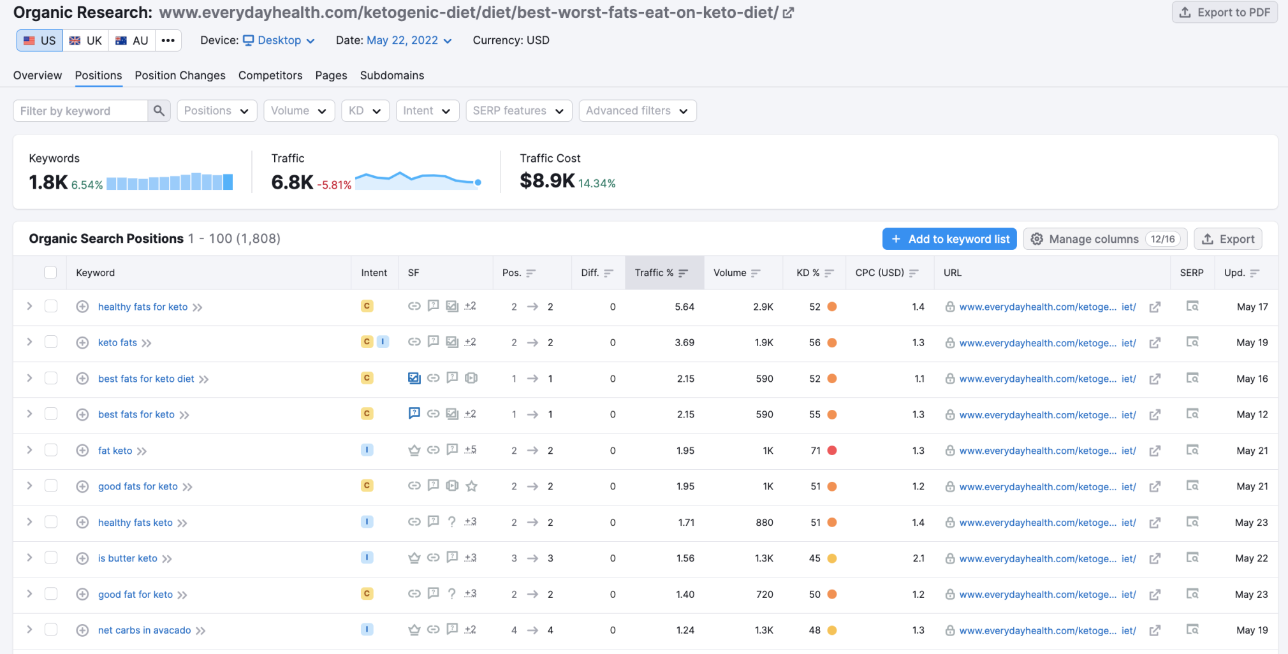This screenshot has height=654, width=1288.
Task: Click into the Filter by keyword field
Action: [81, 111]
